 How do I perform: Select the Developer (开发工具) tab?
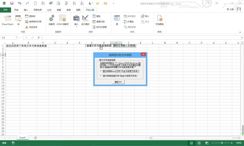coord(90,10)
